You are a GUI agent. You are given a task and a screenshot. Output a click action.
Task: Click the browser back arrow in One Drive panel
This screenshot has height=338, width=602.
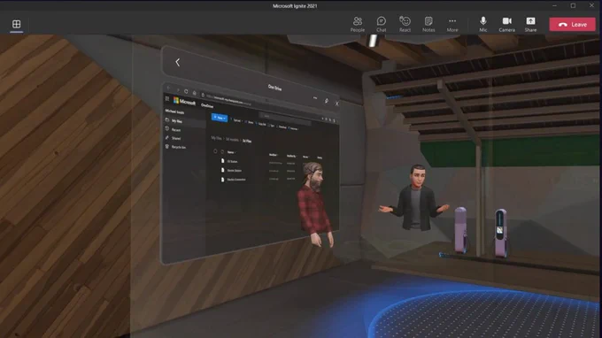pos(169,88)
